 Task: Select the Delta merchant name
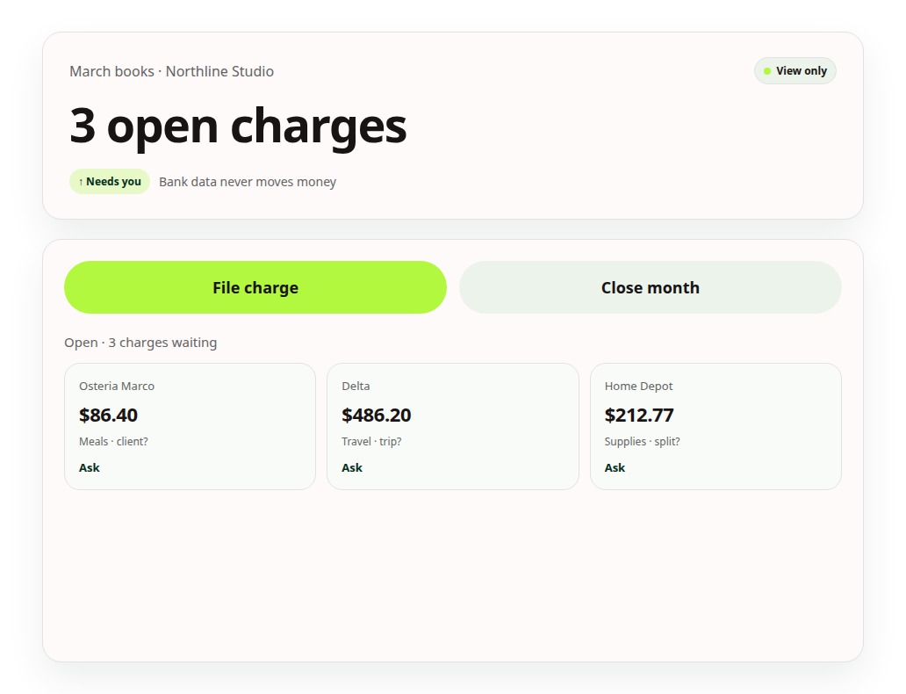pos(356,386)
